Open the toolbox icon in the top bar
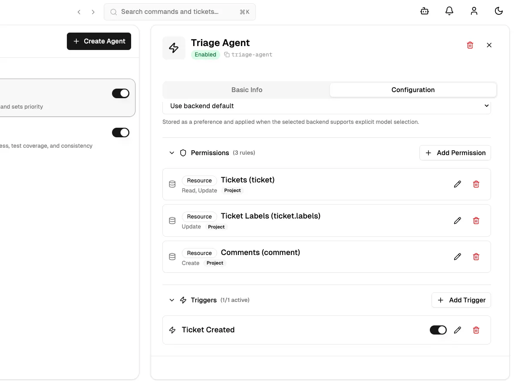The image size is (521, 391). [x=424, y=11]
